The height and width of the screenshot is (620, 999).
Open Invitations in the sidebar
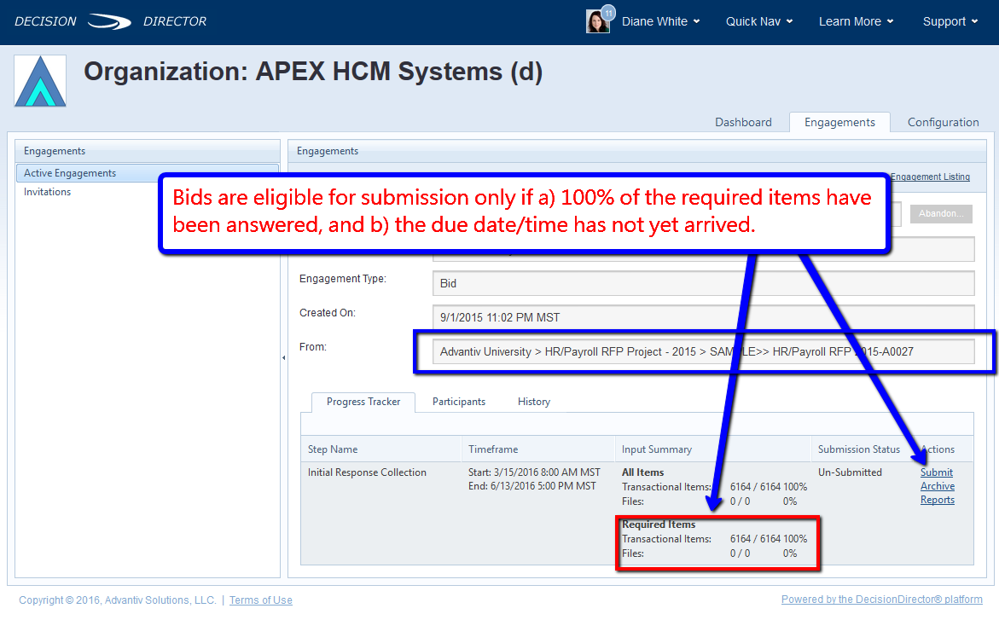(x=47, y=192)
